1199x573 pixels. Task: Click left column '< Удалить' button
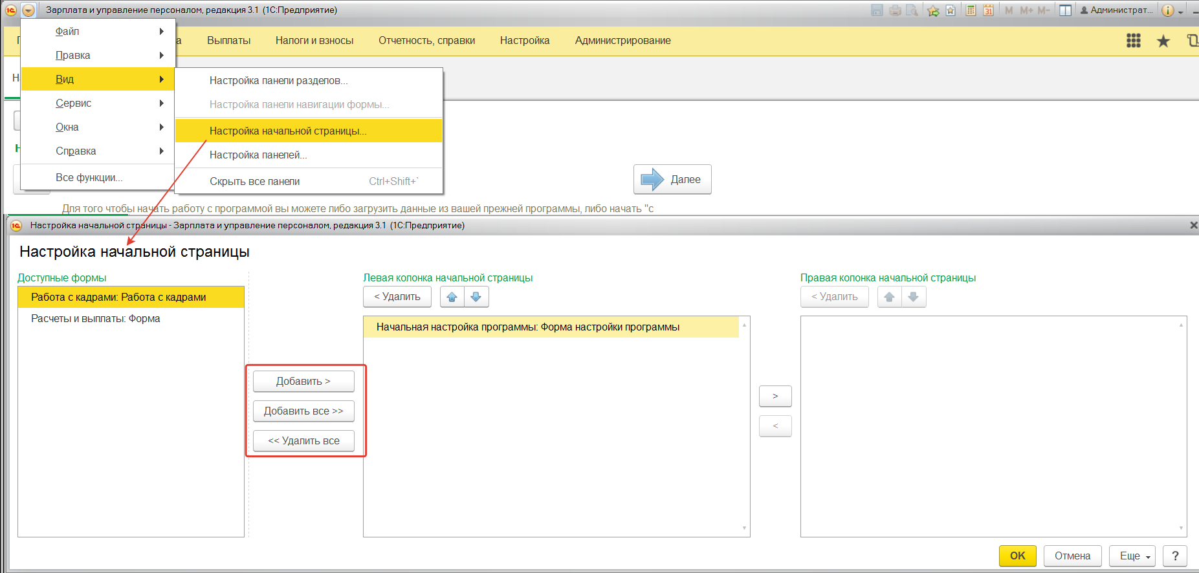pos(397,296)
